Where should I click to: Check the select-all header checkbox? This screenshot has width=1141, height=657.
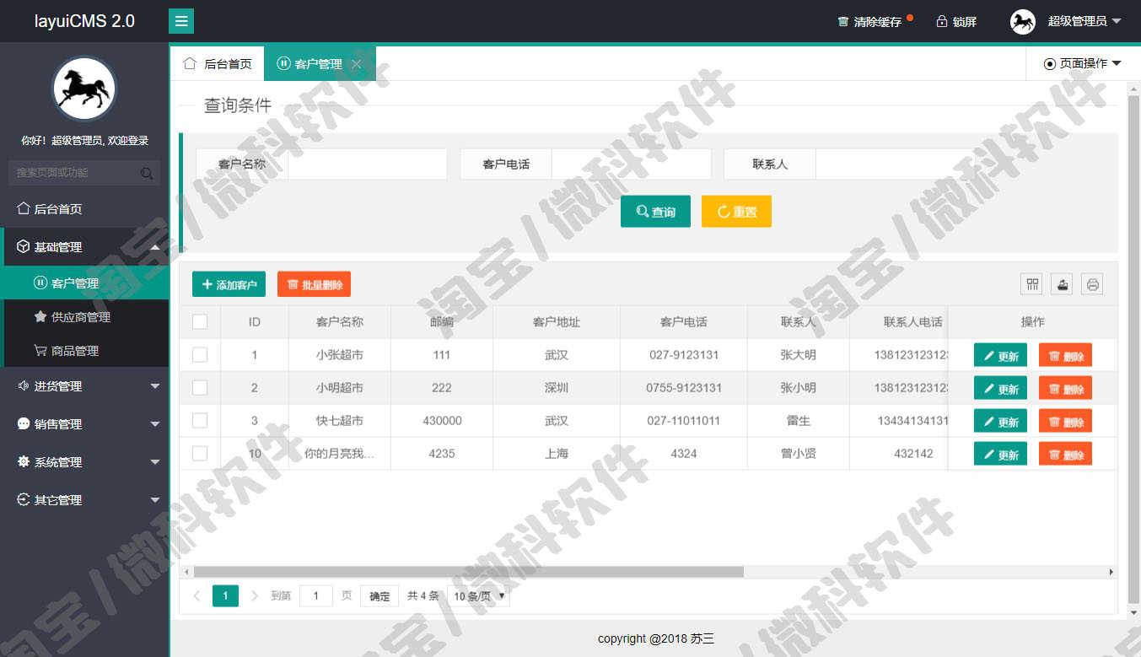click(200, 321)
